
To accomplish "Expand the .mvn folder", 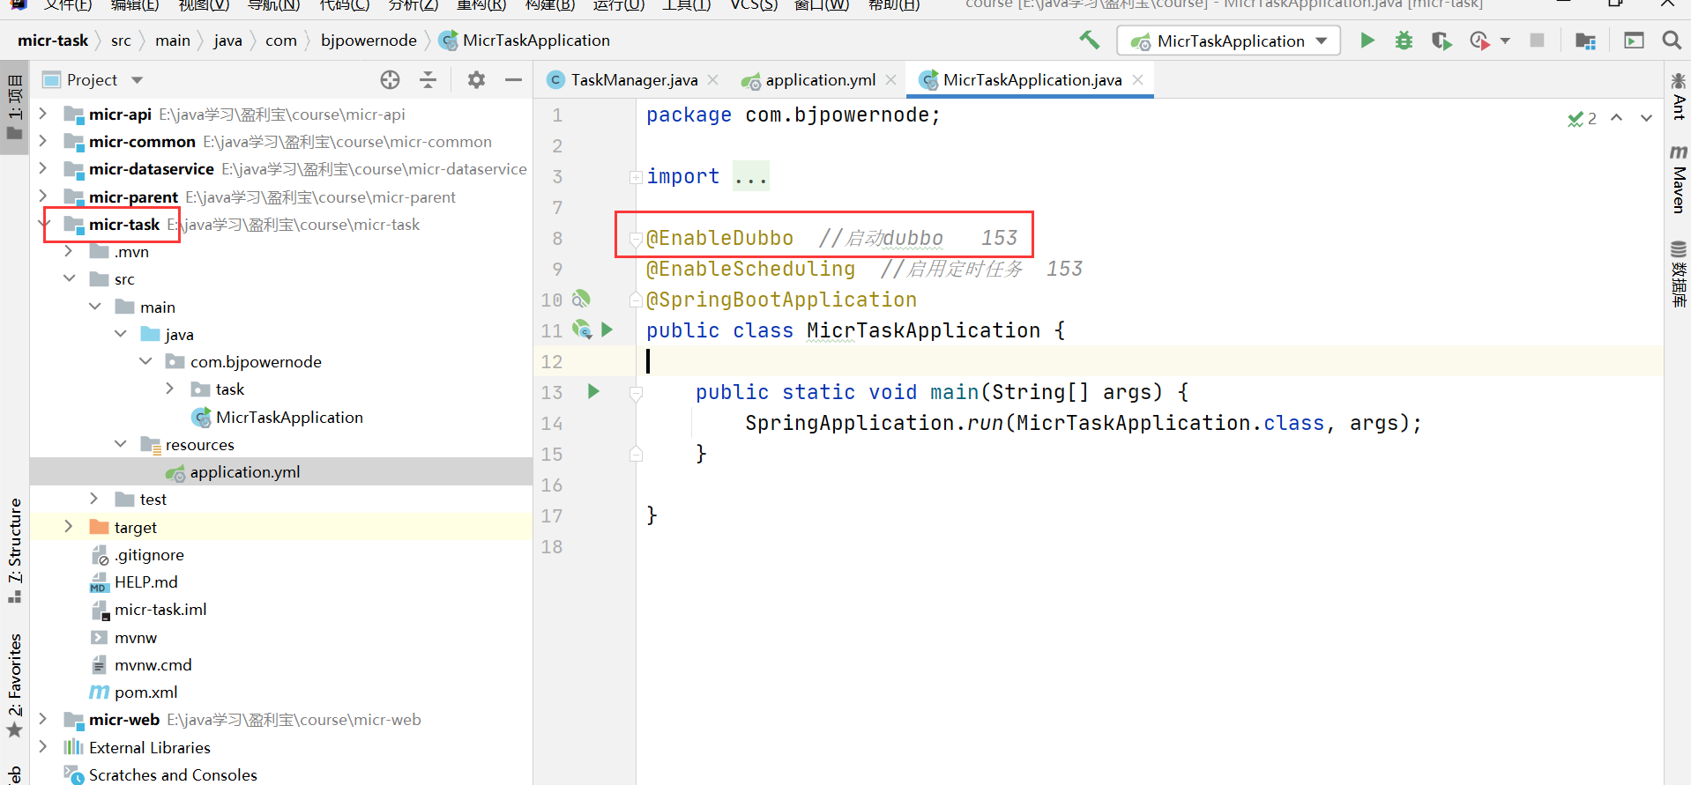I will [68, 251].
